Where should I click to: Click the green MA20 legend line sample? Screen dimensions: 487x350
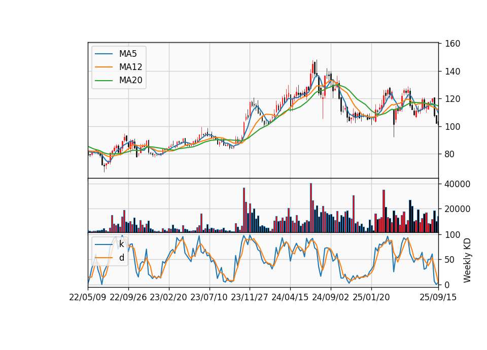pyautogui.click(x=103, y=81)
